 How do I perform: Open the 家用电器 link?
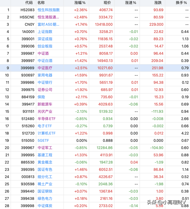[45, 75]
